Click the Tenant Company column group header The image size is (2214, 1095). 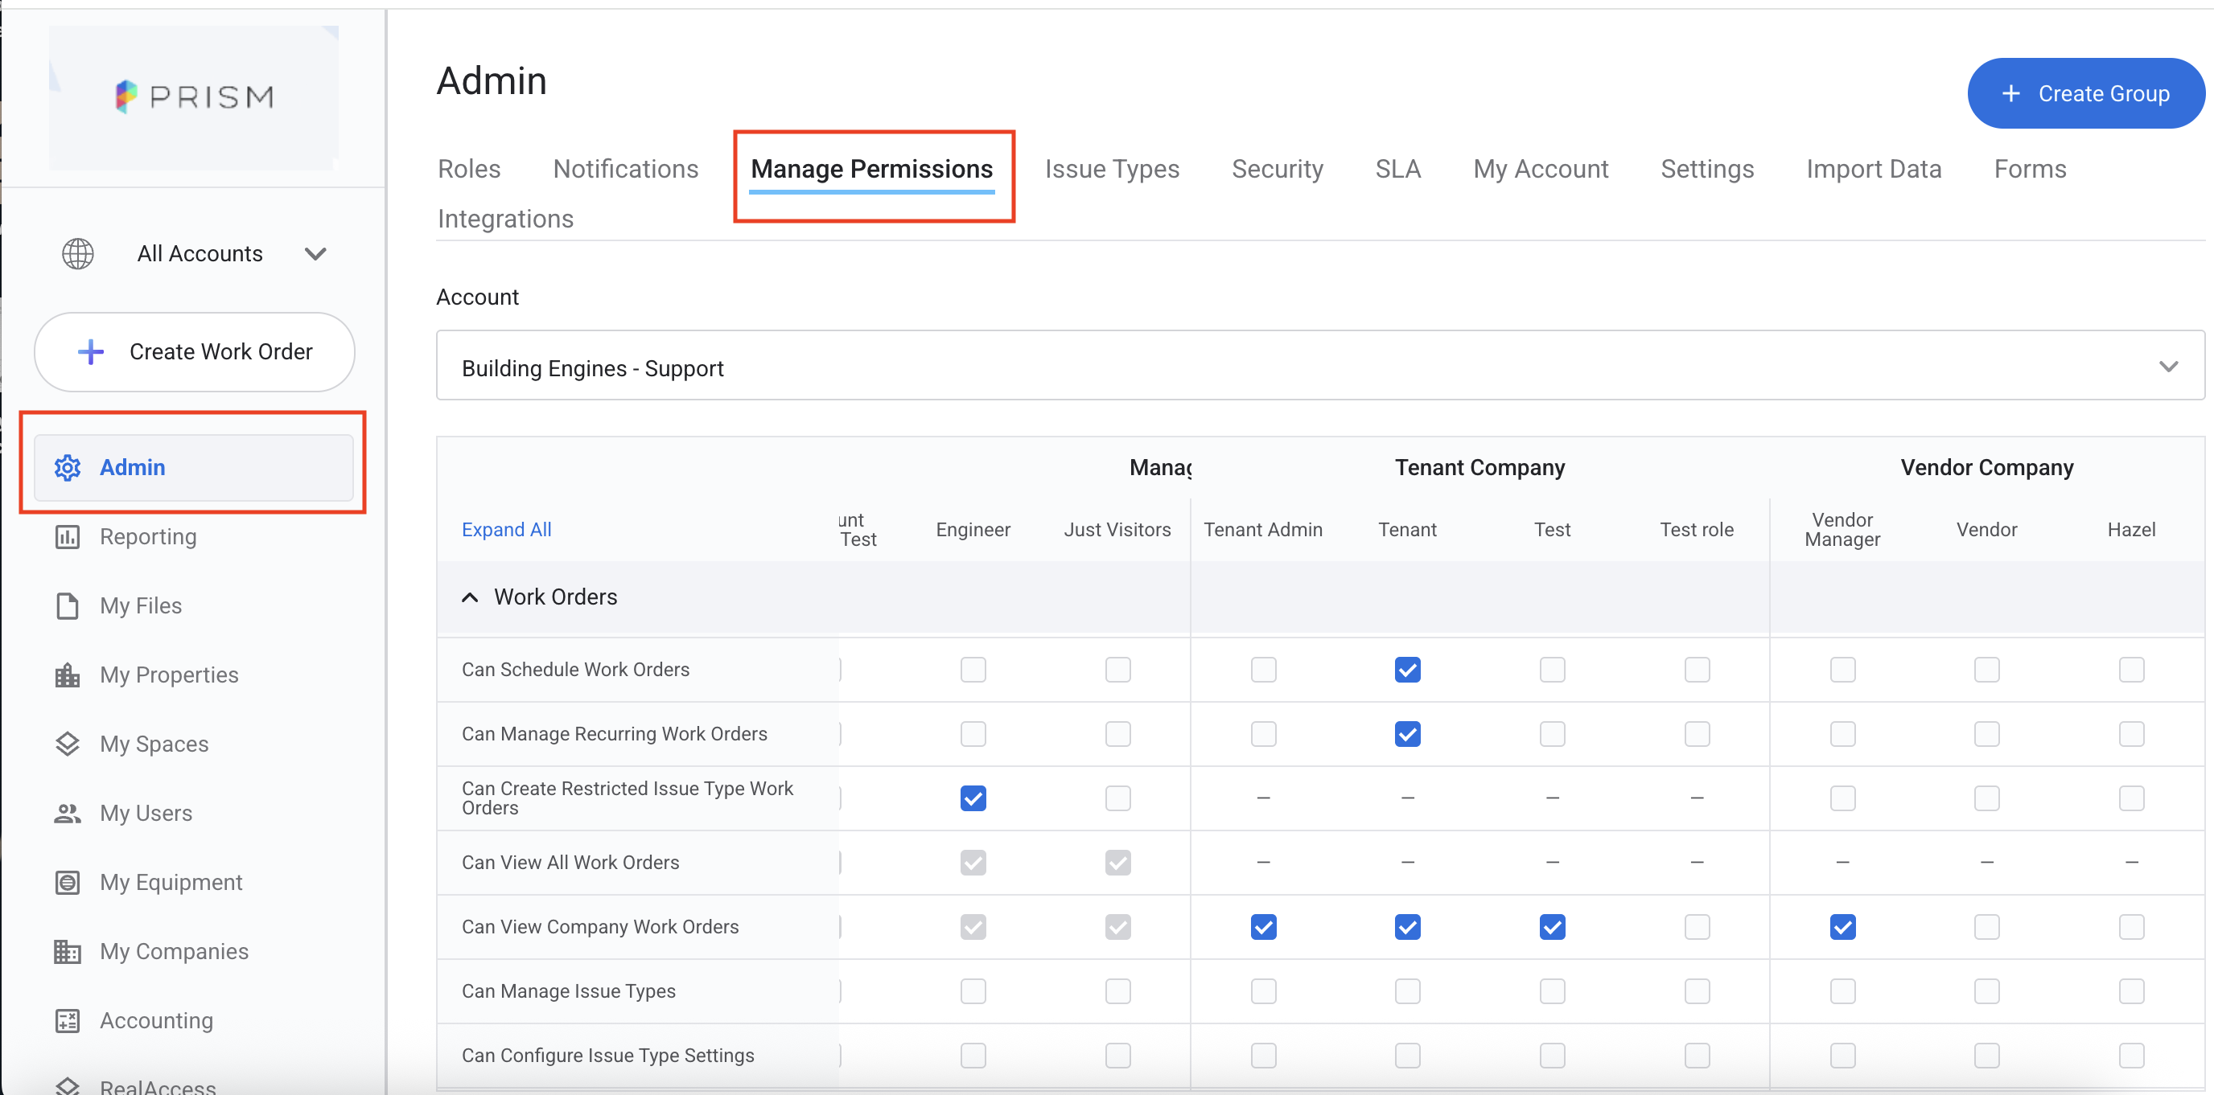tap(1479, 468)
